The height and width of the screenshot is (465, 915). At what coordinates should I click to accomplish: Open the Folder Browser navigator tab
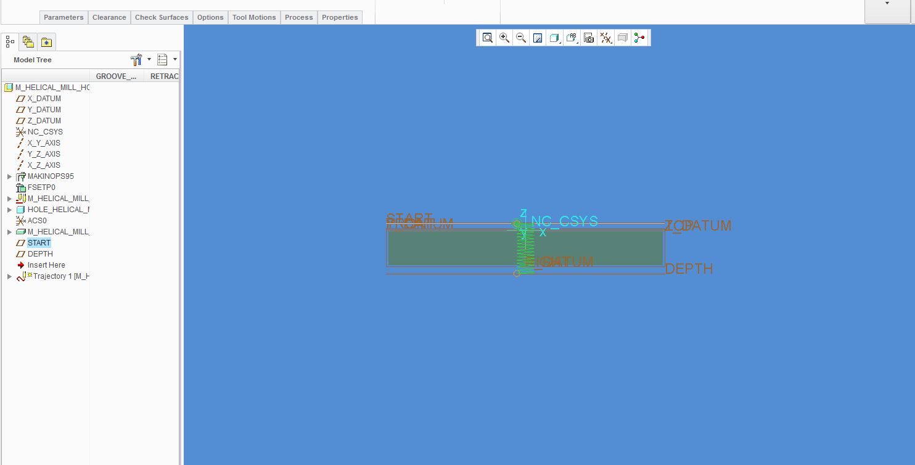(x=28, y=42)
